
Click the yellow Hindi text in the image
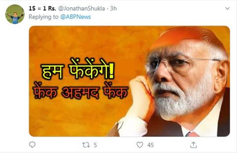(78, 69)
